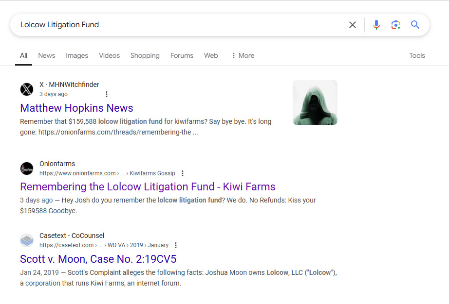
Task: Open options menu for the Casetext result
Action: coord(176,245)
